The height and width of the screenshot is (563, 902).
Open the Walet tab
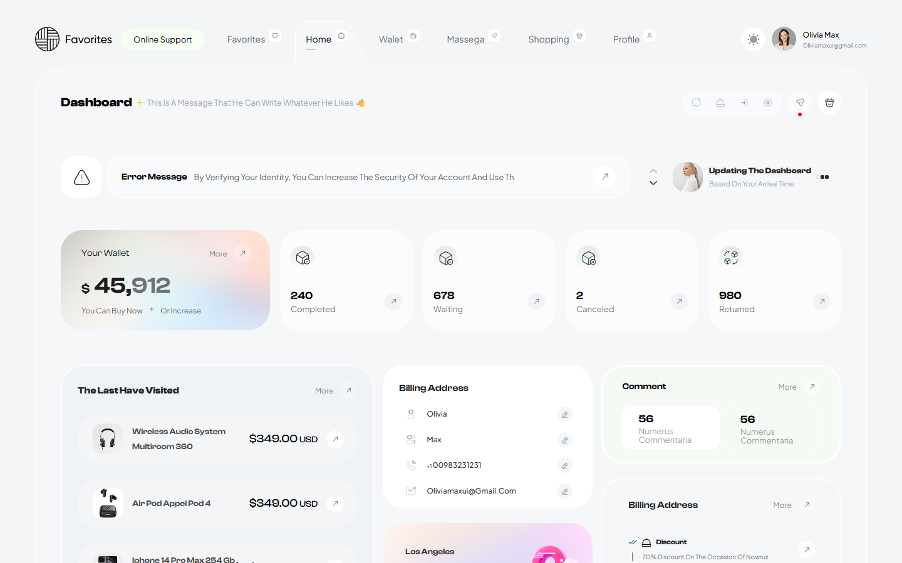(x=391, y=39)
